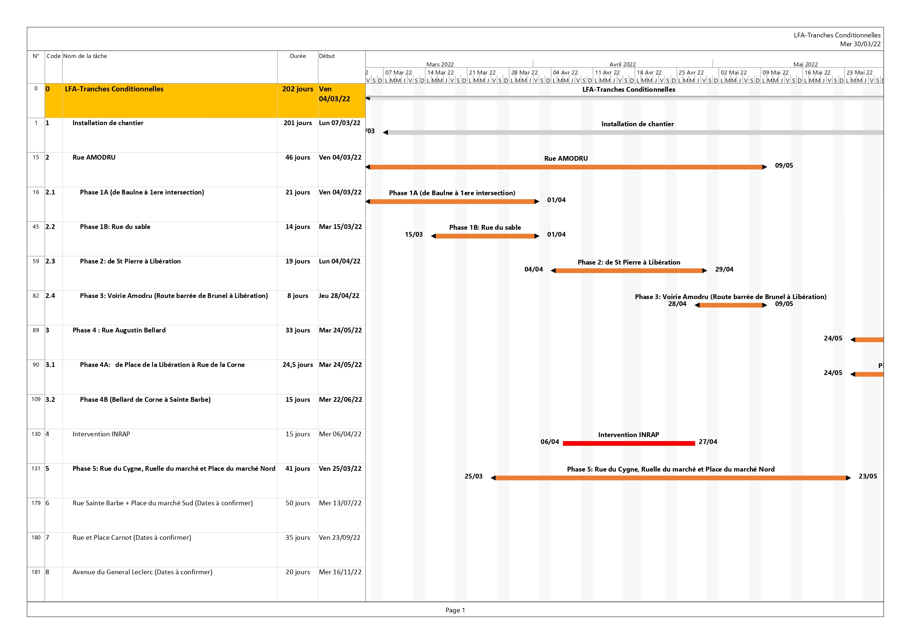This screenshot has height=644, width=911.
Task: Click the '25 Avr 22' week header
Action: point(691,73)
